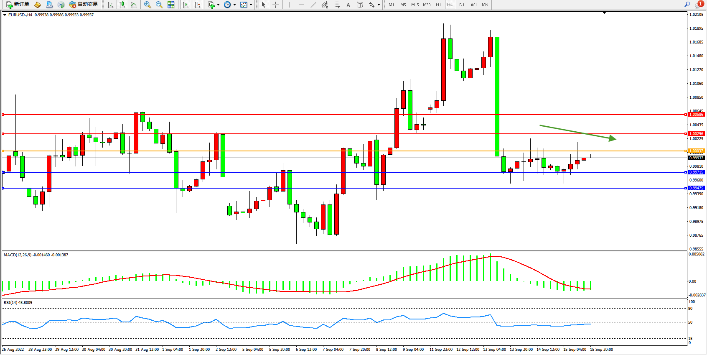
Task: Open the indicators list dropdown arrow
Action: click(218, 5)
